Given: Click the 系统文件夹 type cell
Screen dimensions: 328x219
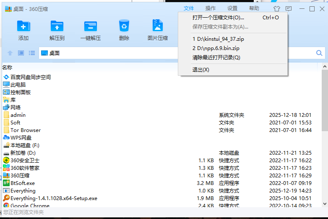Looking at the screenshot, I should click(x=232, y=115).
